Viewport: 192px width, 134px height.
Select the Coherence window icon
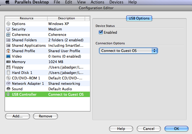coord(8,35)
